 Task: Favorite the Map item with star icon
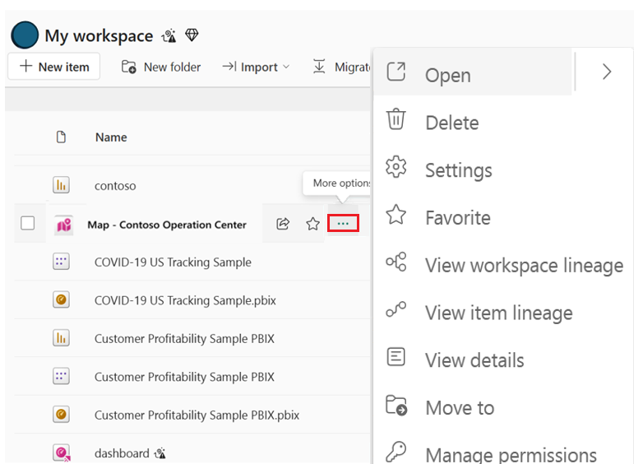click(x=312, y=224)
